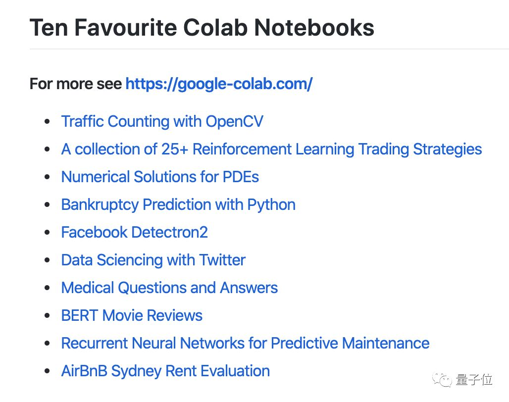
Task: Open the Facebook Detectron2 notebook link
Action: 134,232
